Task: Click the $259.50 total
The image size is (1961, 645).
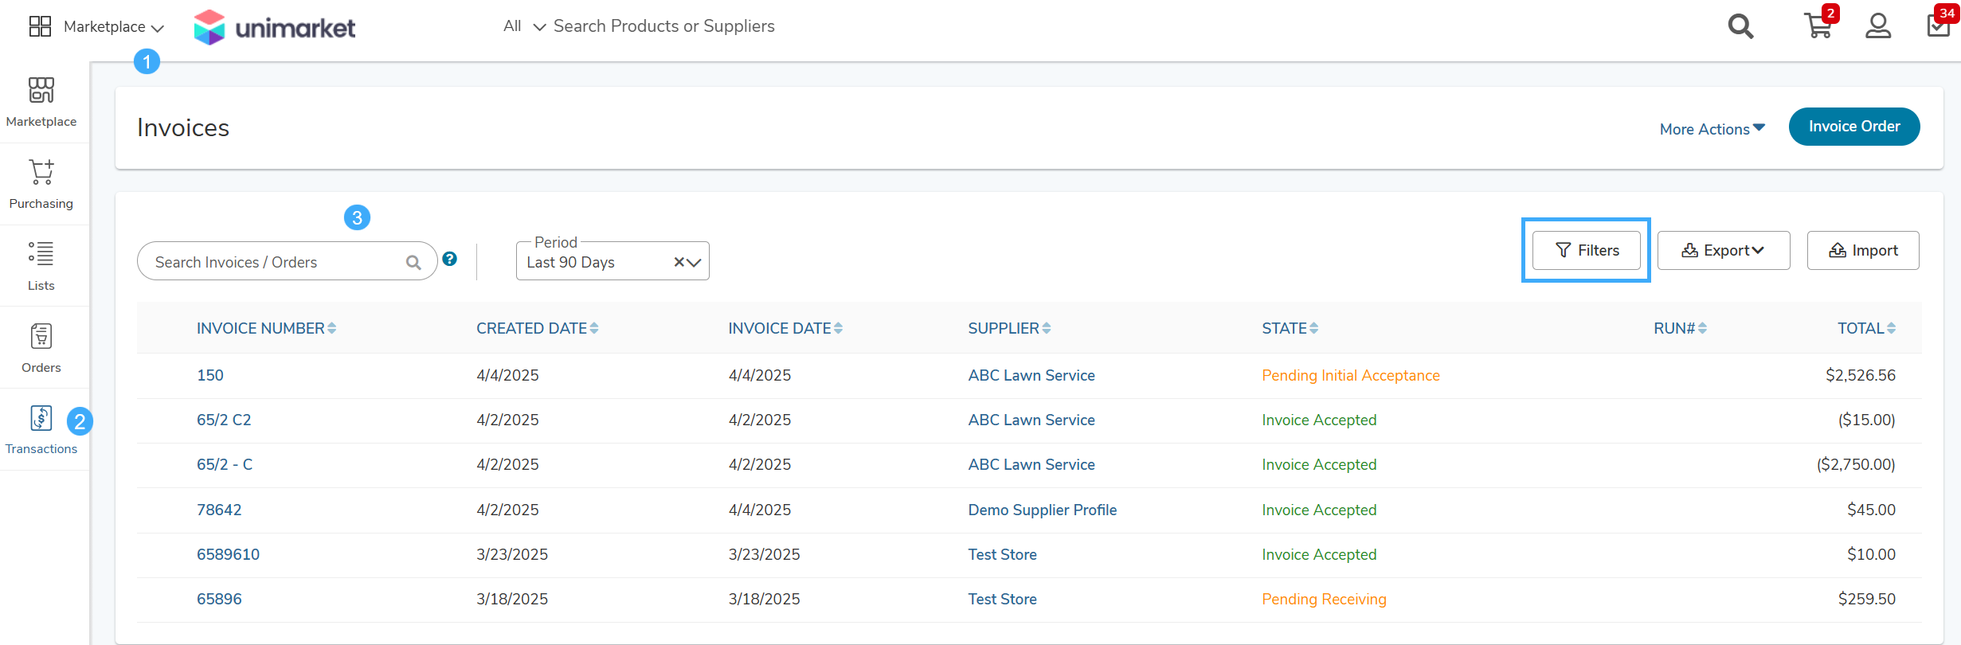Action: click(1867, 599)
